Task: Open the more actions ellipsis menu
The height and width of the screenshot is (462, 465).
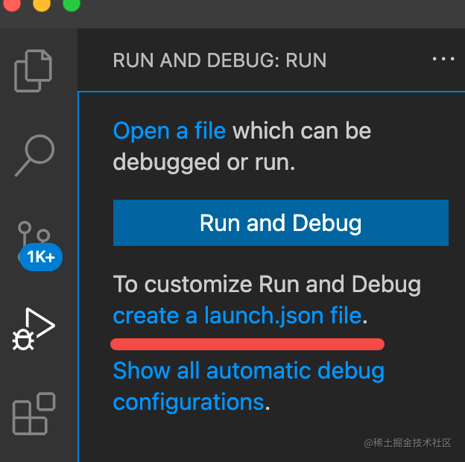Action: tap(443, 60)
